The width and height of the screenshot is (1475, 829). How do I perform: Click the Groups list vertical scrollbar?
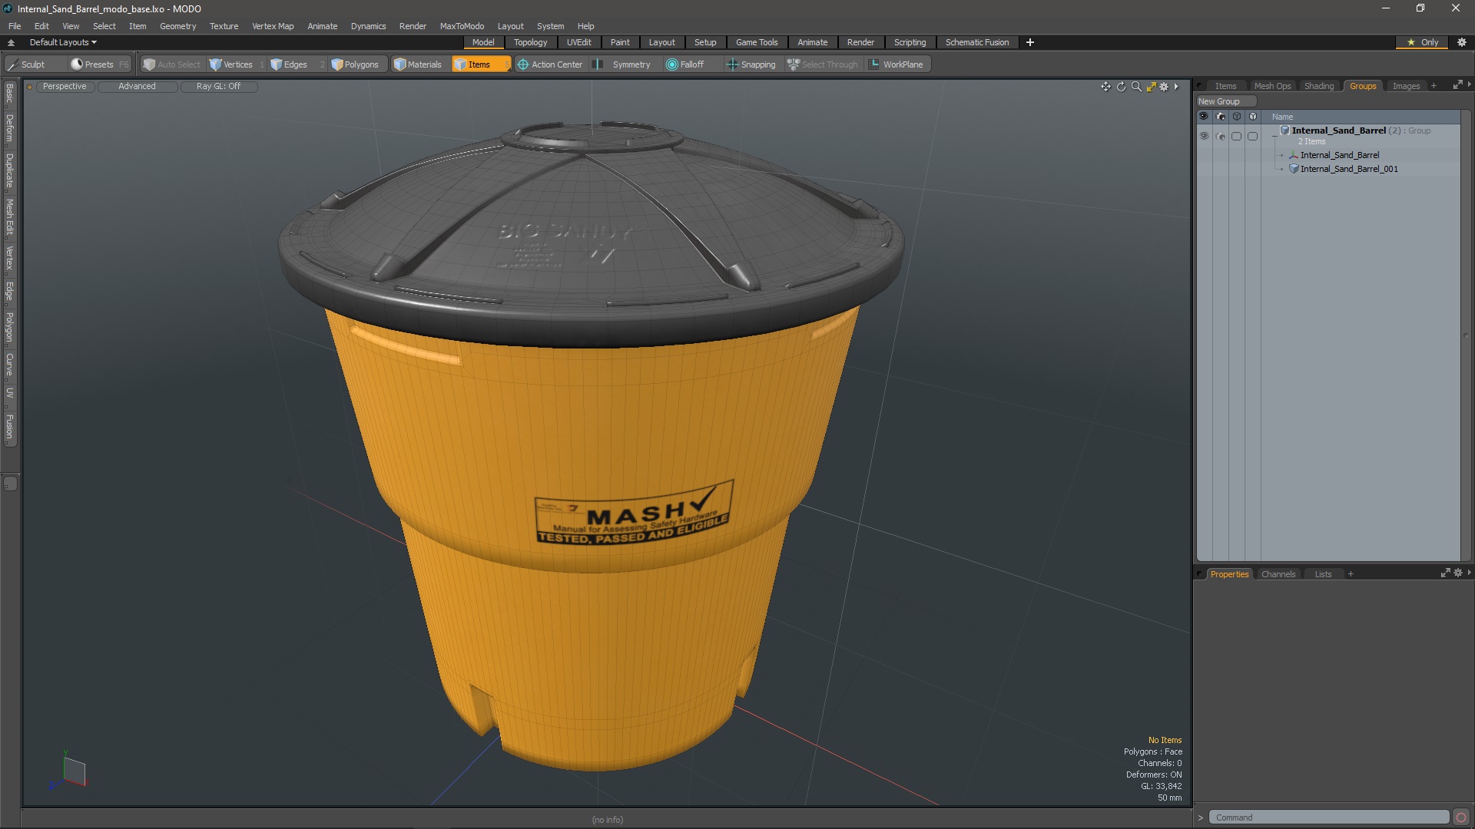tap(1465, 335)
